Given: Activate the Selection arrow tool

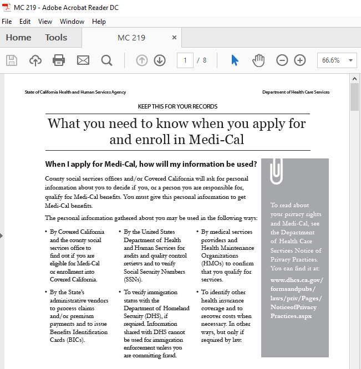Looking at the screenshot, I should [x=235, y=60].
